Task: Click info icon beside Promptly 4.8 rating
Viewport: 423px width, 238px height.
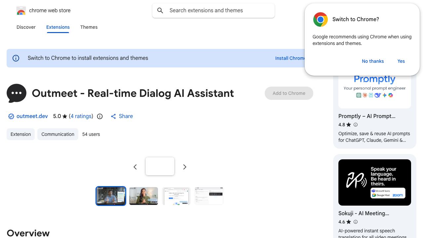Action: [356, 125]
